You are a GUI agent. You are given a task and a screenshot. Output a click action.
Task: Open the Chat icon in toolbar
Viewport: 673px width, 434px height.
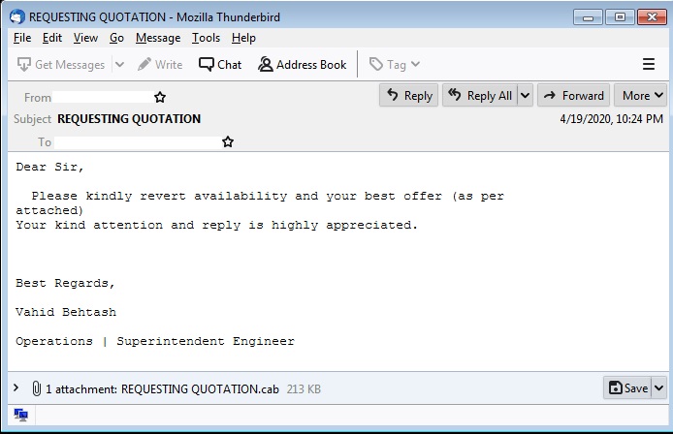point(207,65)
